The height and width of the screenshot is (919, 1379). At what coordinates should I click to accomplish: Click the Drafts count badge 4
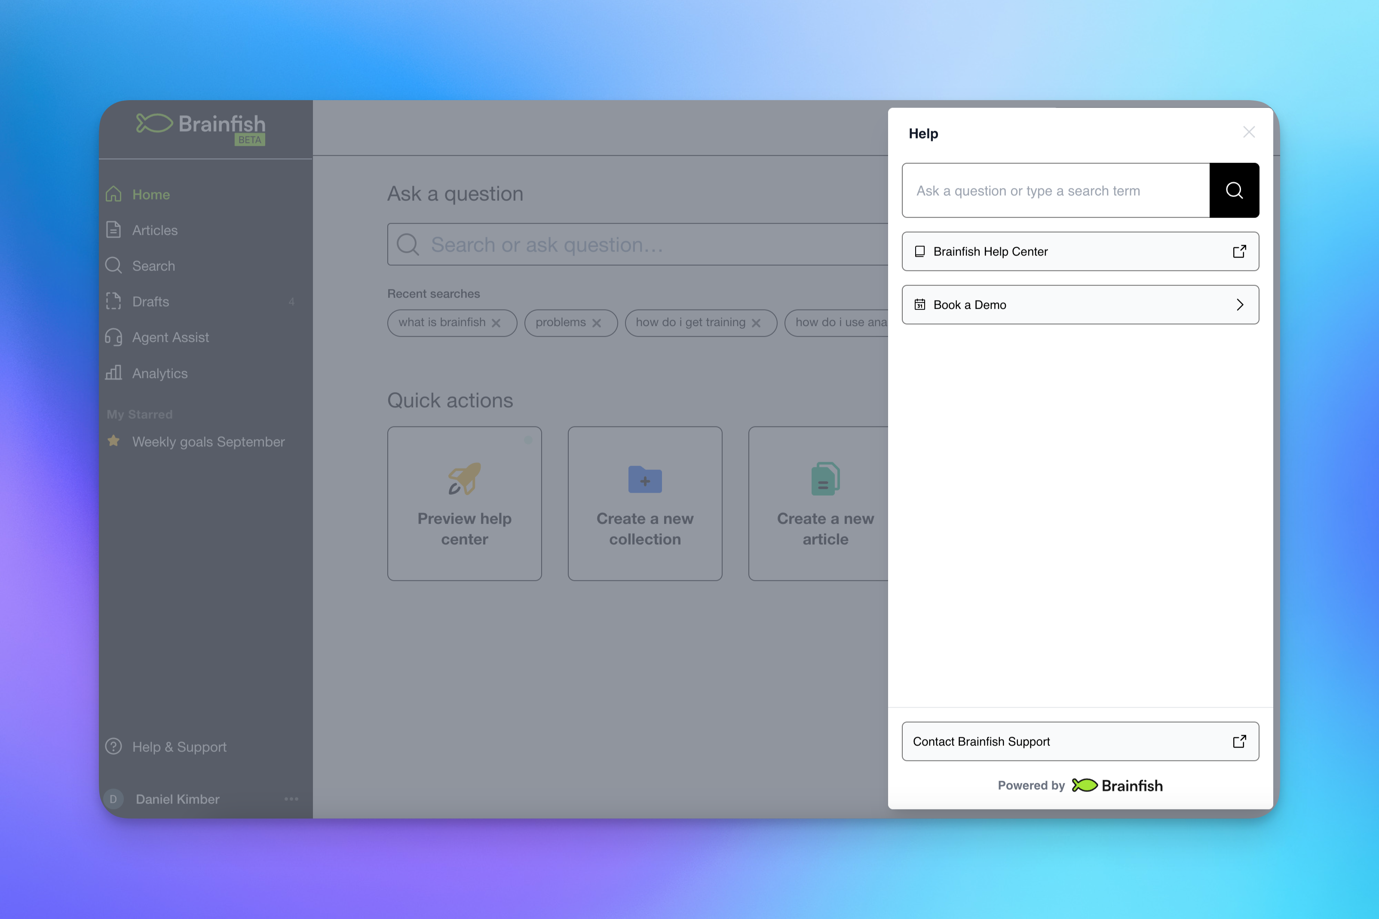click(x=291, y=302)
